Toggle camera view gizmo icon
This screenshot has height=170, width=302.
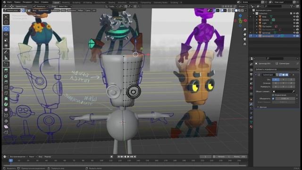coord(245,39)
